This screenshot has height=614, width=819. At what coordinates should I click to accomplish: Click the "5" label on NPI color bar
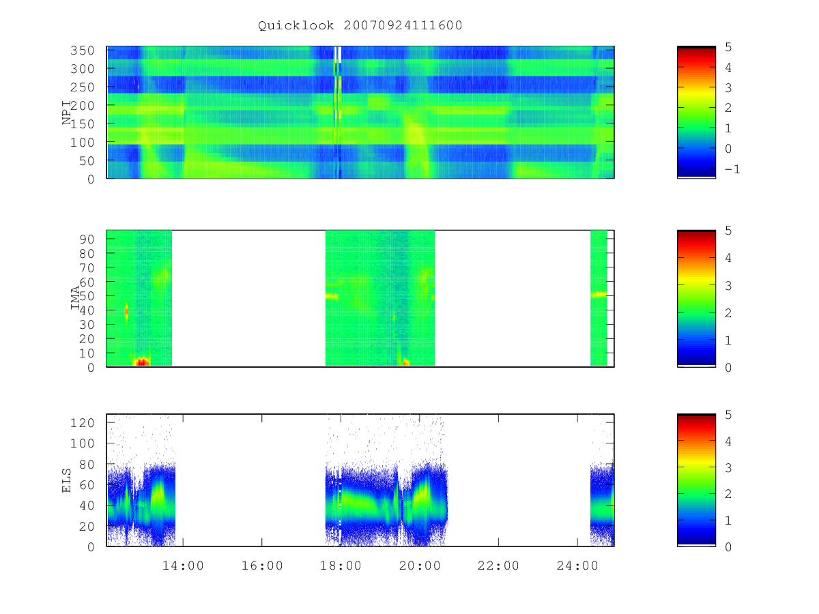728,47
